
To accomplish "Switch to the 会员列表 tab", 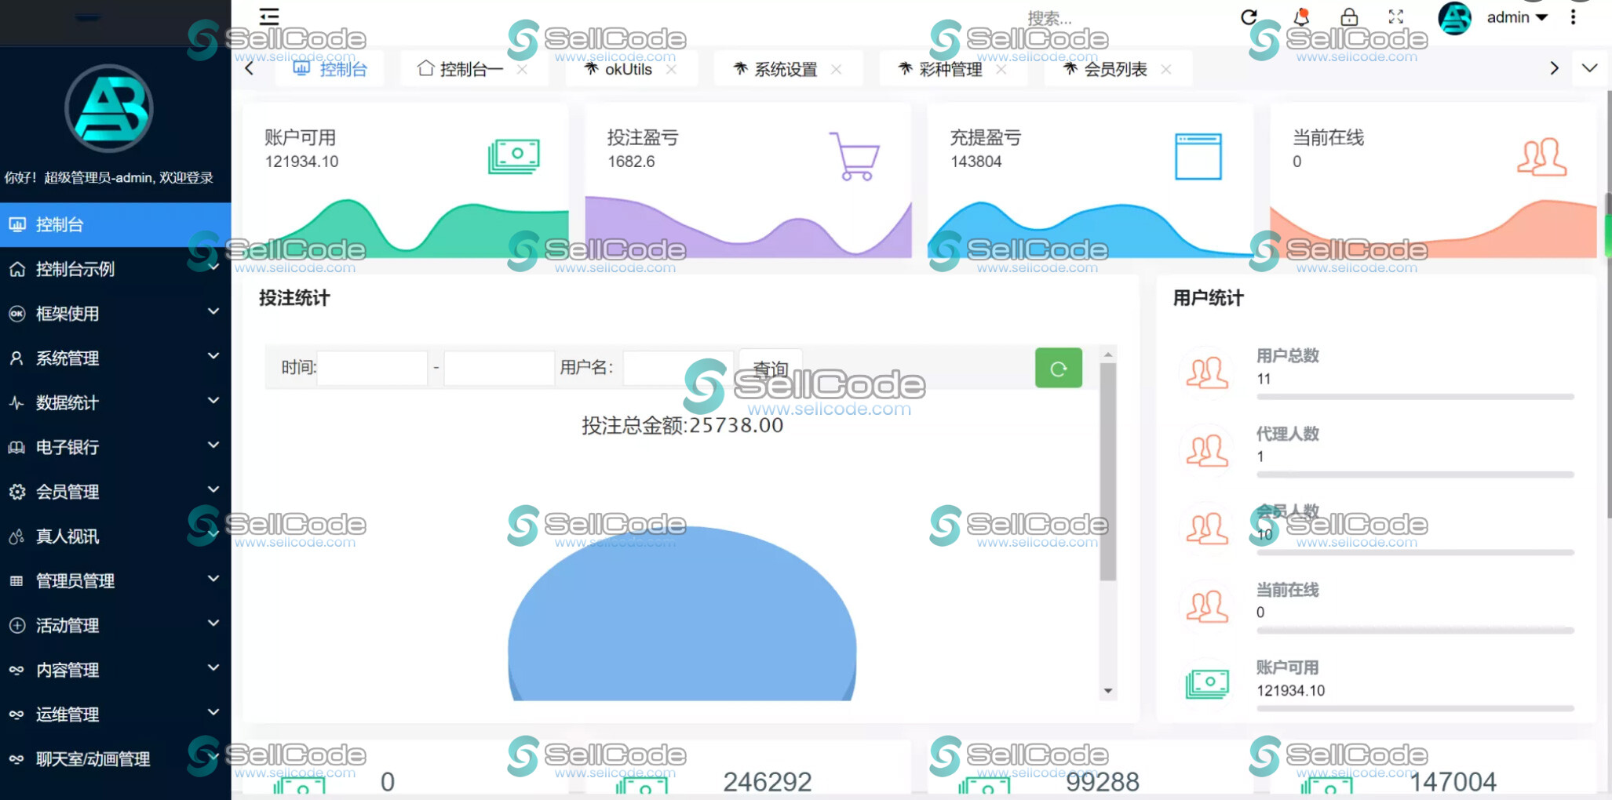I will coord(1114,69).
